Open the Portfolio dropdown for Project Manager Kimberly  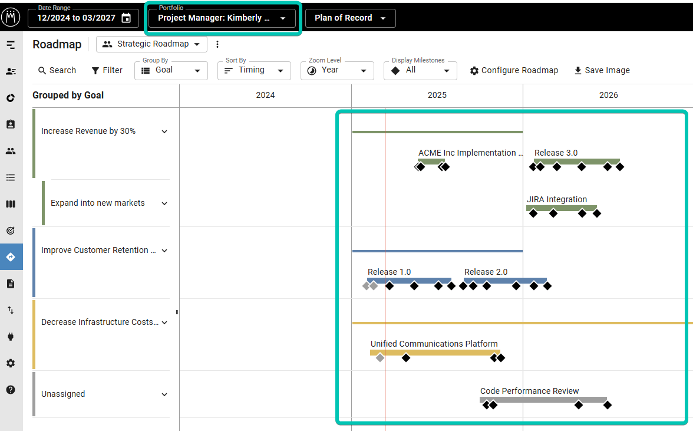pyautogui.click(x=222, y=18)
